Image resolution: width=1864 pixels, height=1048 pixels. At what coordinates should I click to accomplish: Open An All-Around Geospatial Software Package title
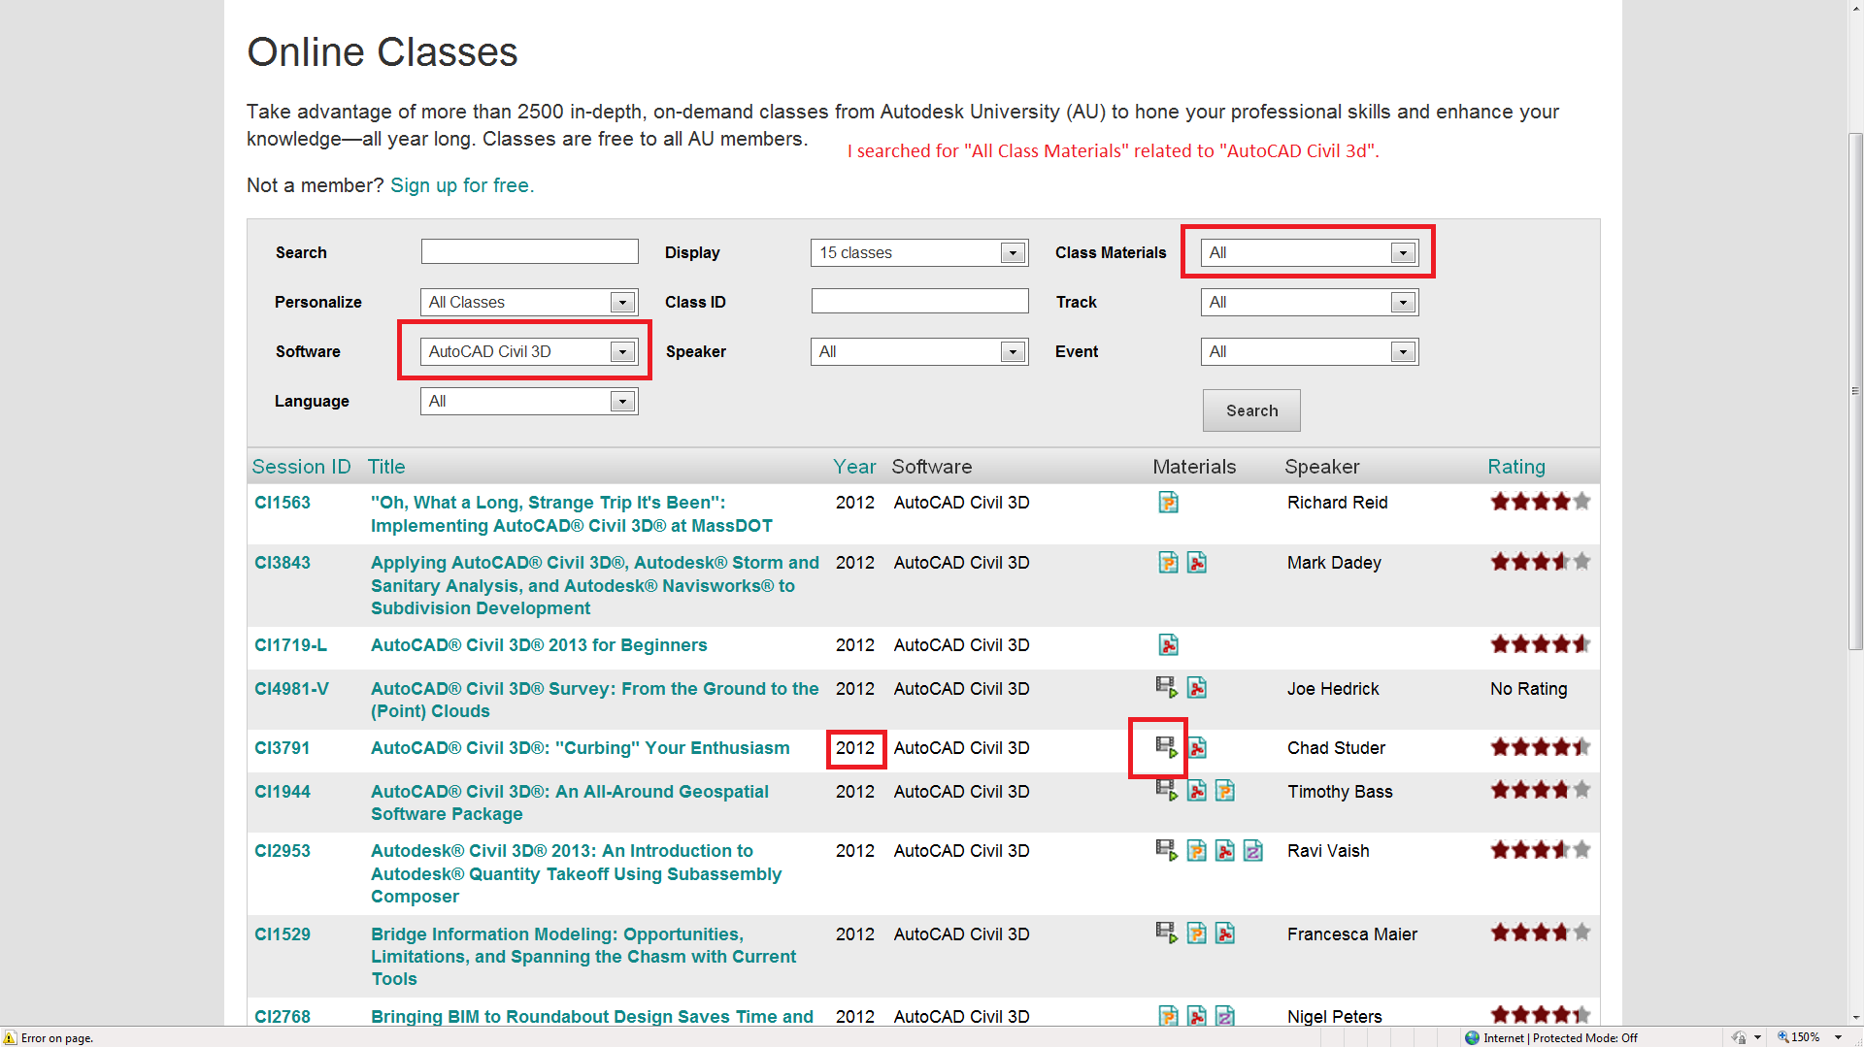[570, 802]
